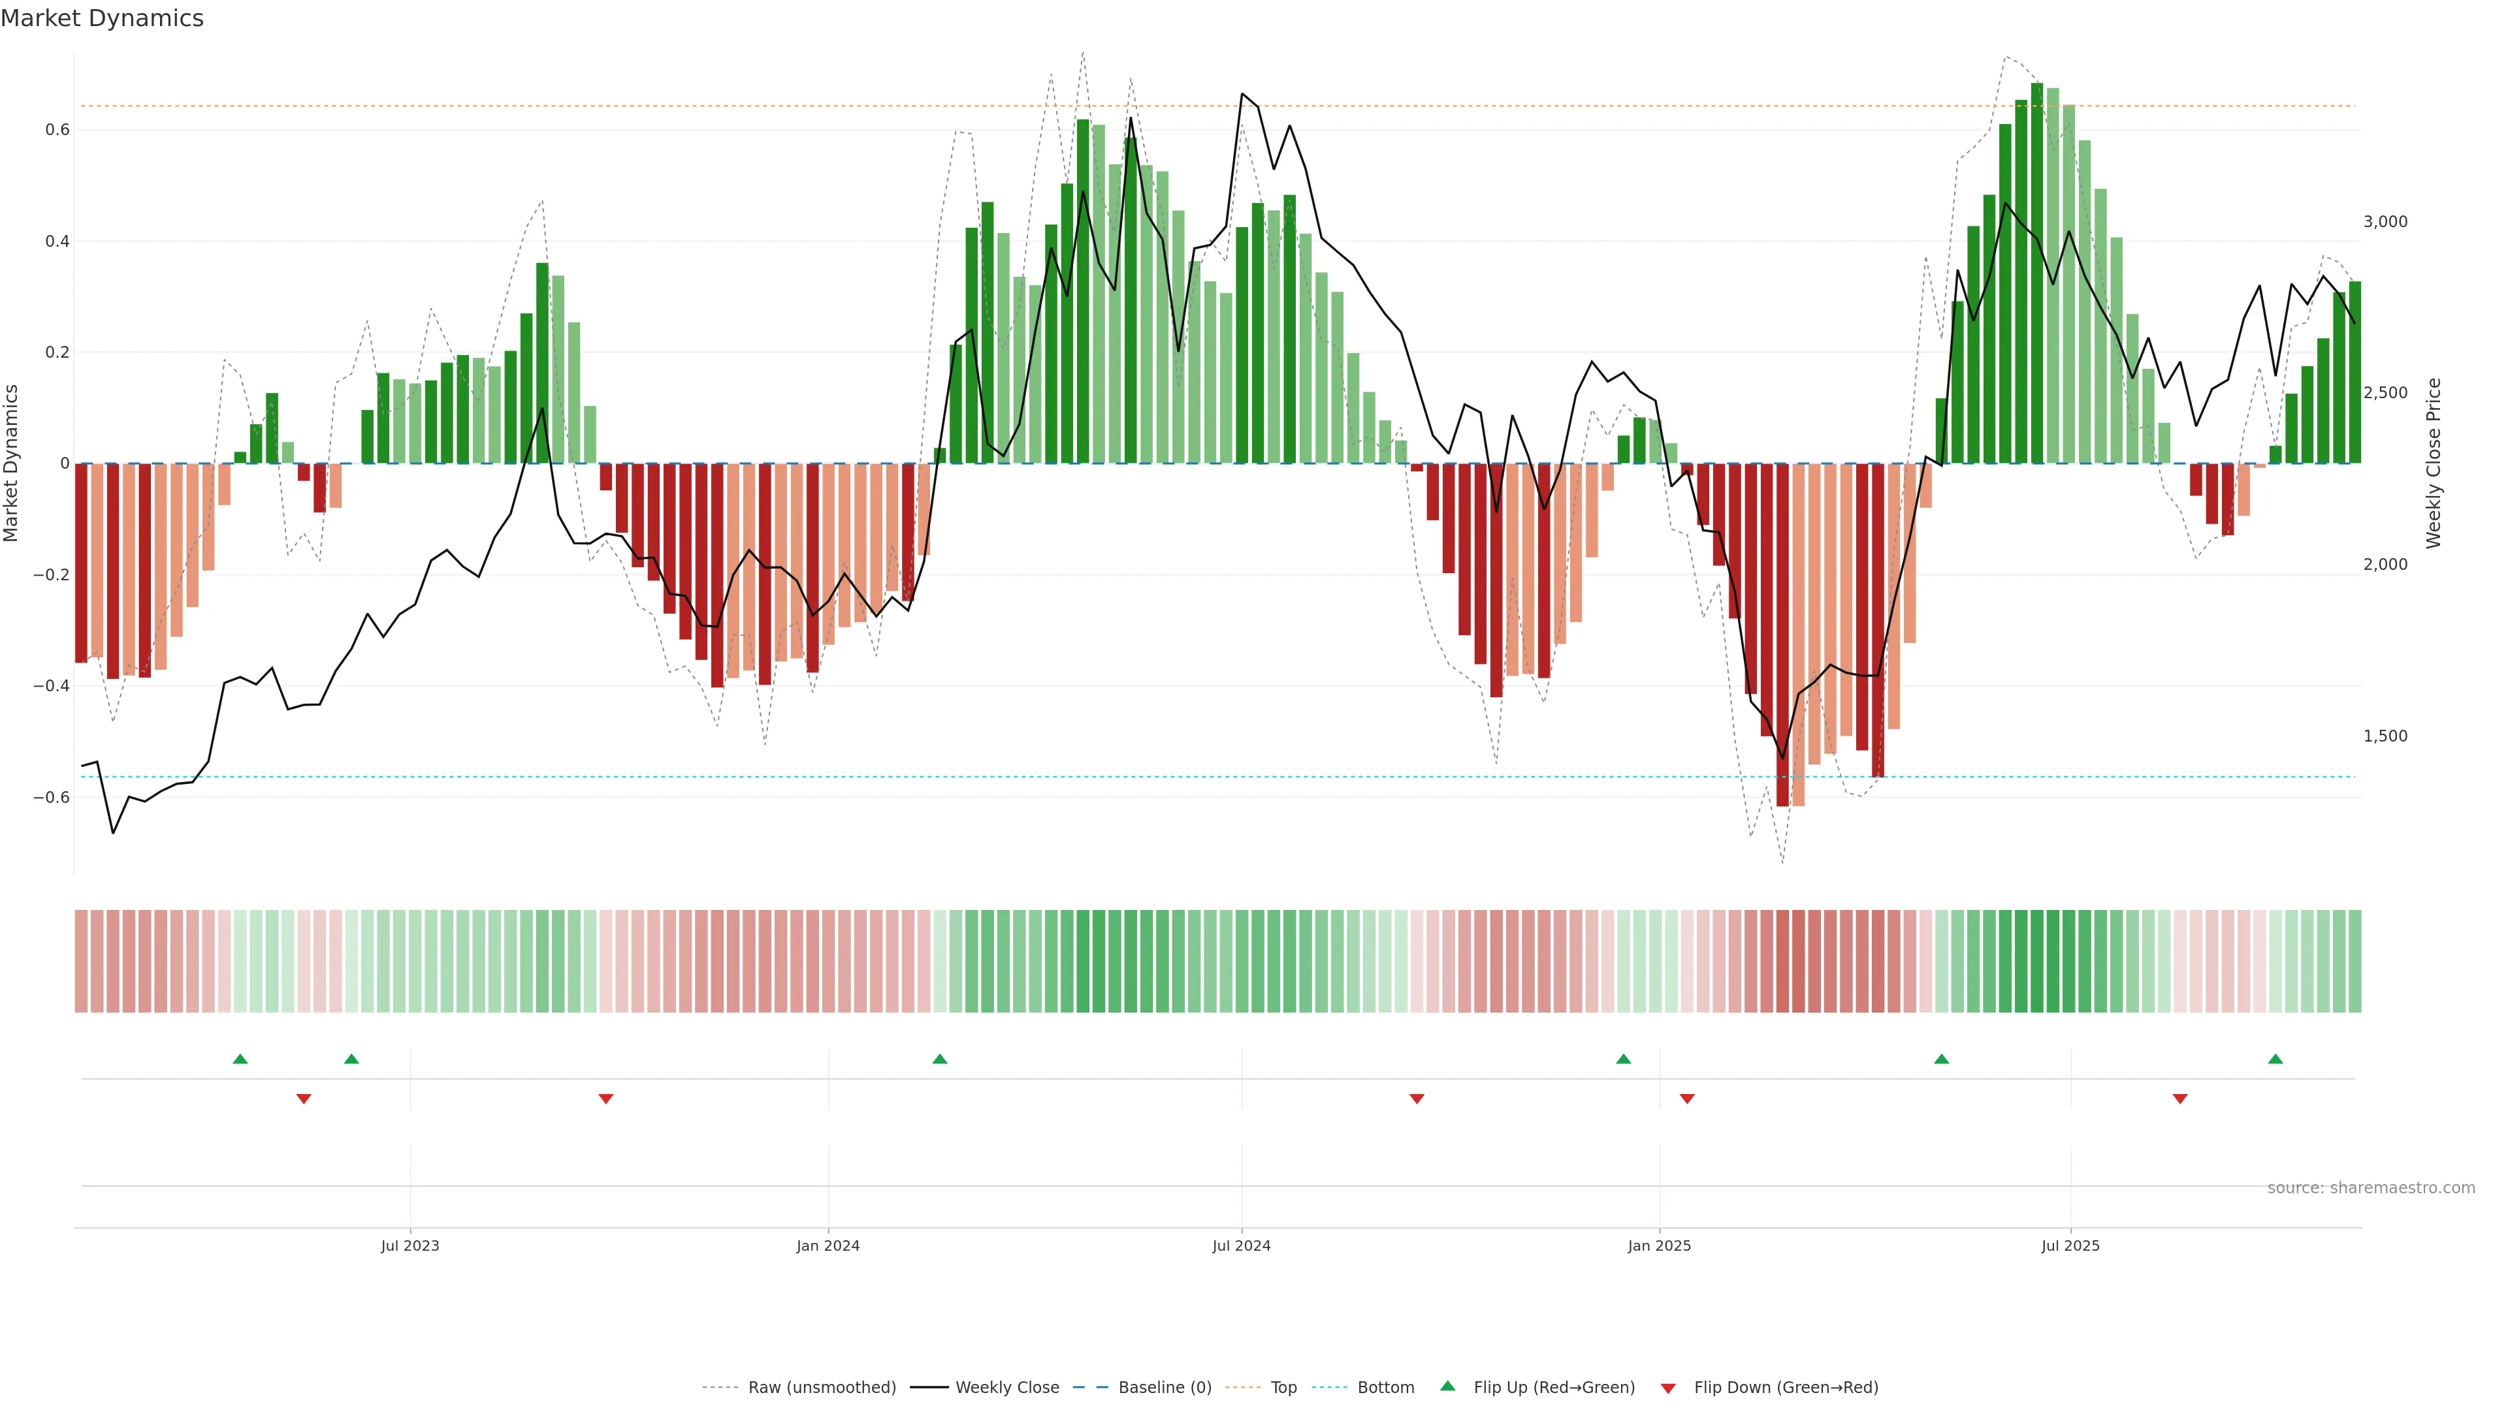
Task: Click the Jul 2024 x-axis label
Action: point(1242,1245)
